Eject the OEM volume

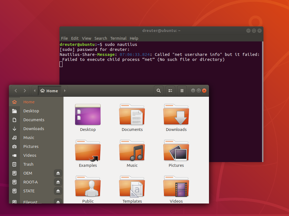coord(58,173)
